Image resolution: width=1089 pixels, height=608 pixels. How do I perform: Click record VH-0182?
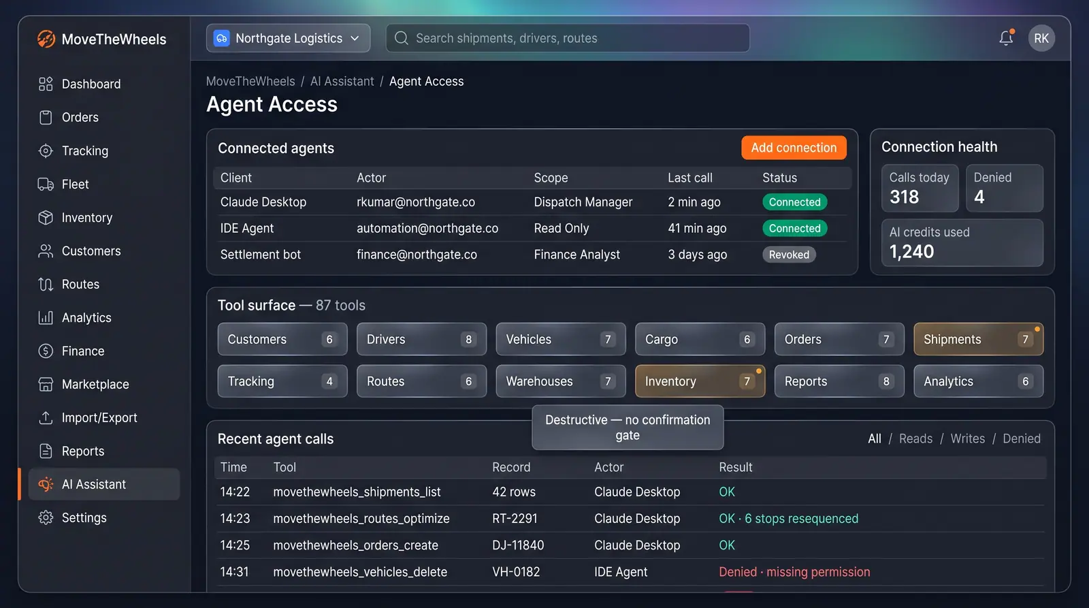(516, 572)
